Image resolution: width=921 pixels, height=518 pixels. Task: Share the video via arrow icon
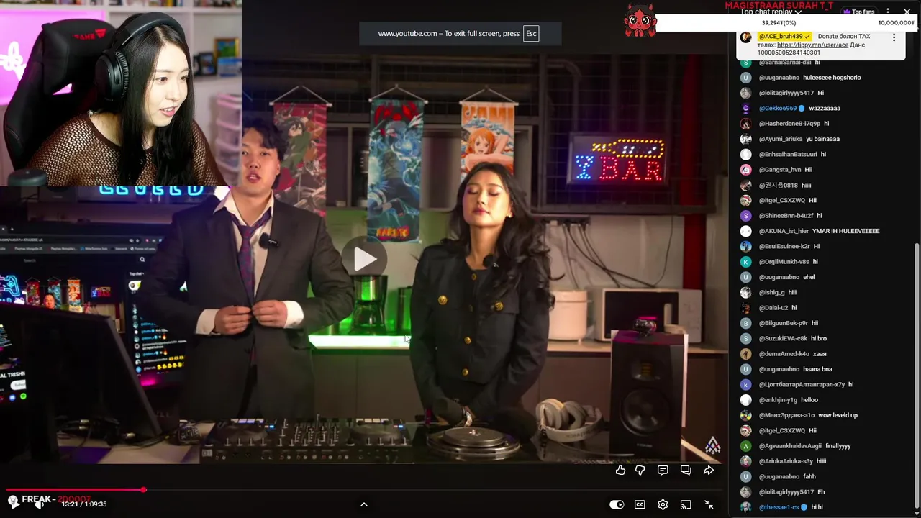[709, 471]
